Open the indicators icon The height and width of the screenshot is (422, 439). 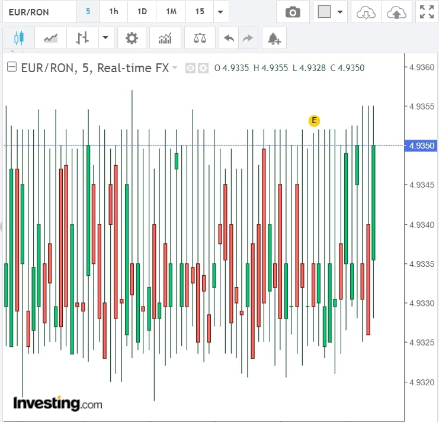click(165, 38)
